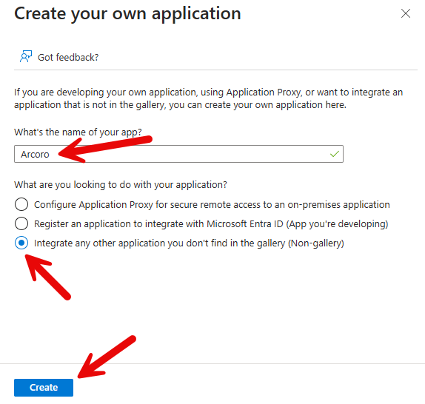Close the Create your own application panel

pos(406,13)
